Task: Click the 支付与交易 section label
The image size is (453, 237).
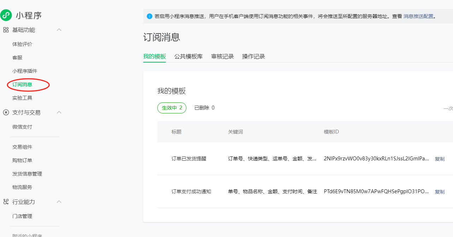Action: point(27,112)
